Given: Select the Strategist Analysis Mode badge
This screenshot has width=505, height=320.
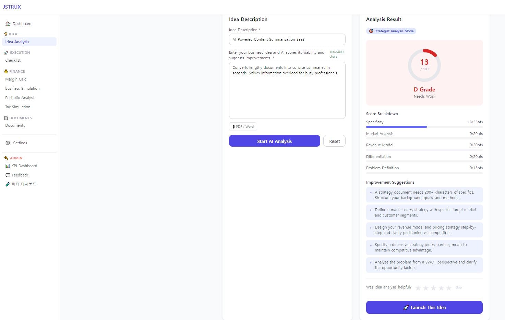Looking at the screenshot, I should click(x=391, y=31).
